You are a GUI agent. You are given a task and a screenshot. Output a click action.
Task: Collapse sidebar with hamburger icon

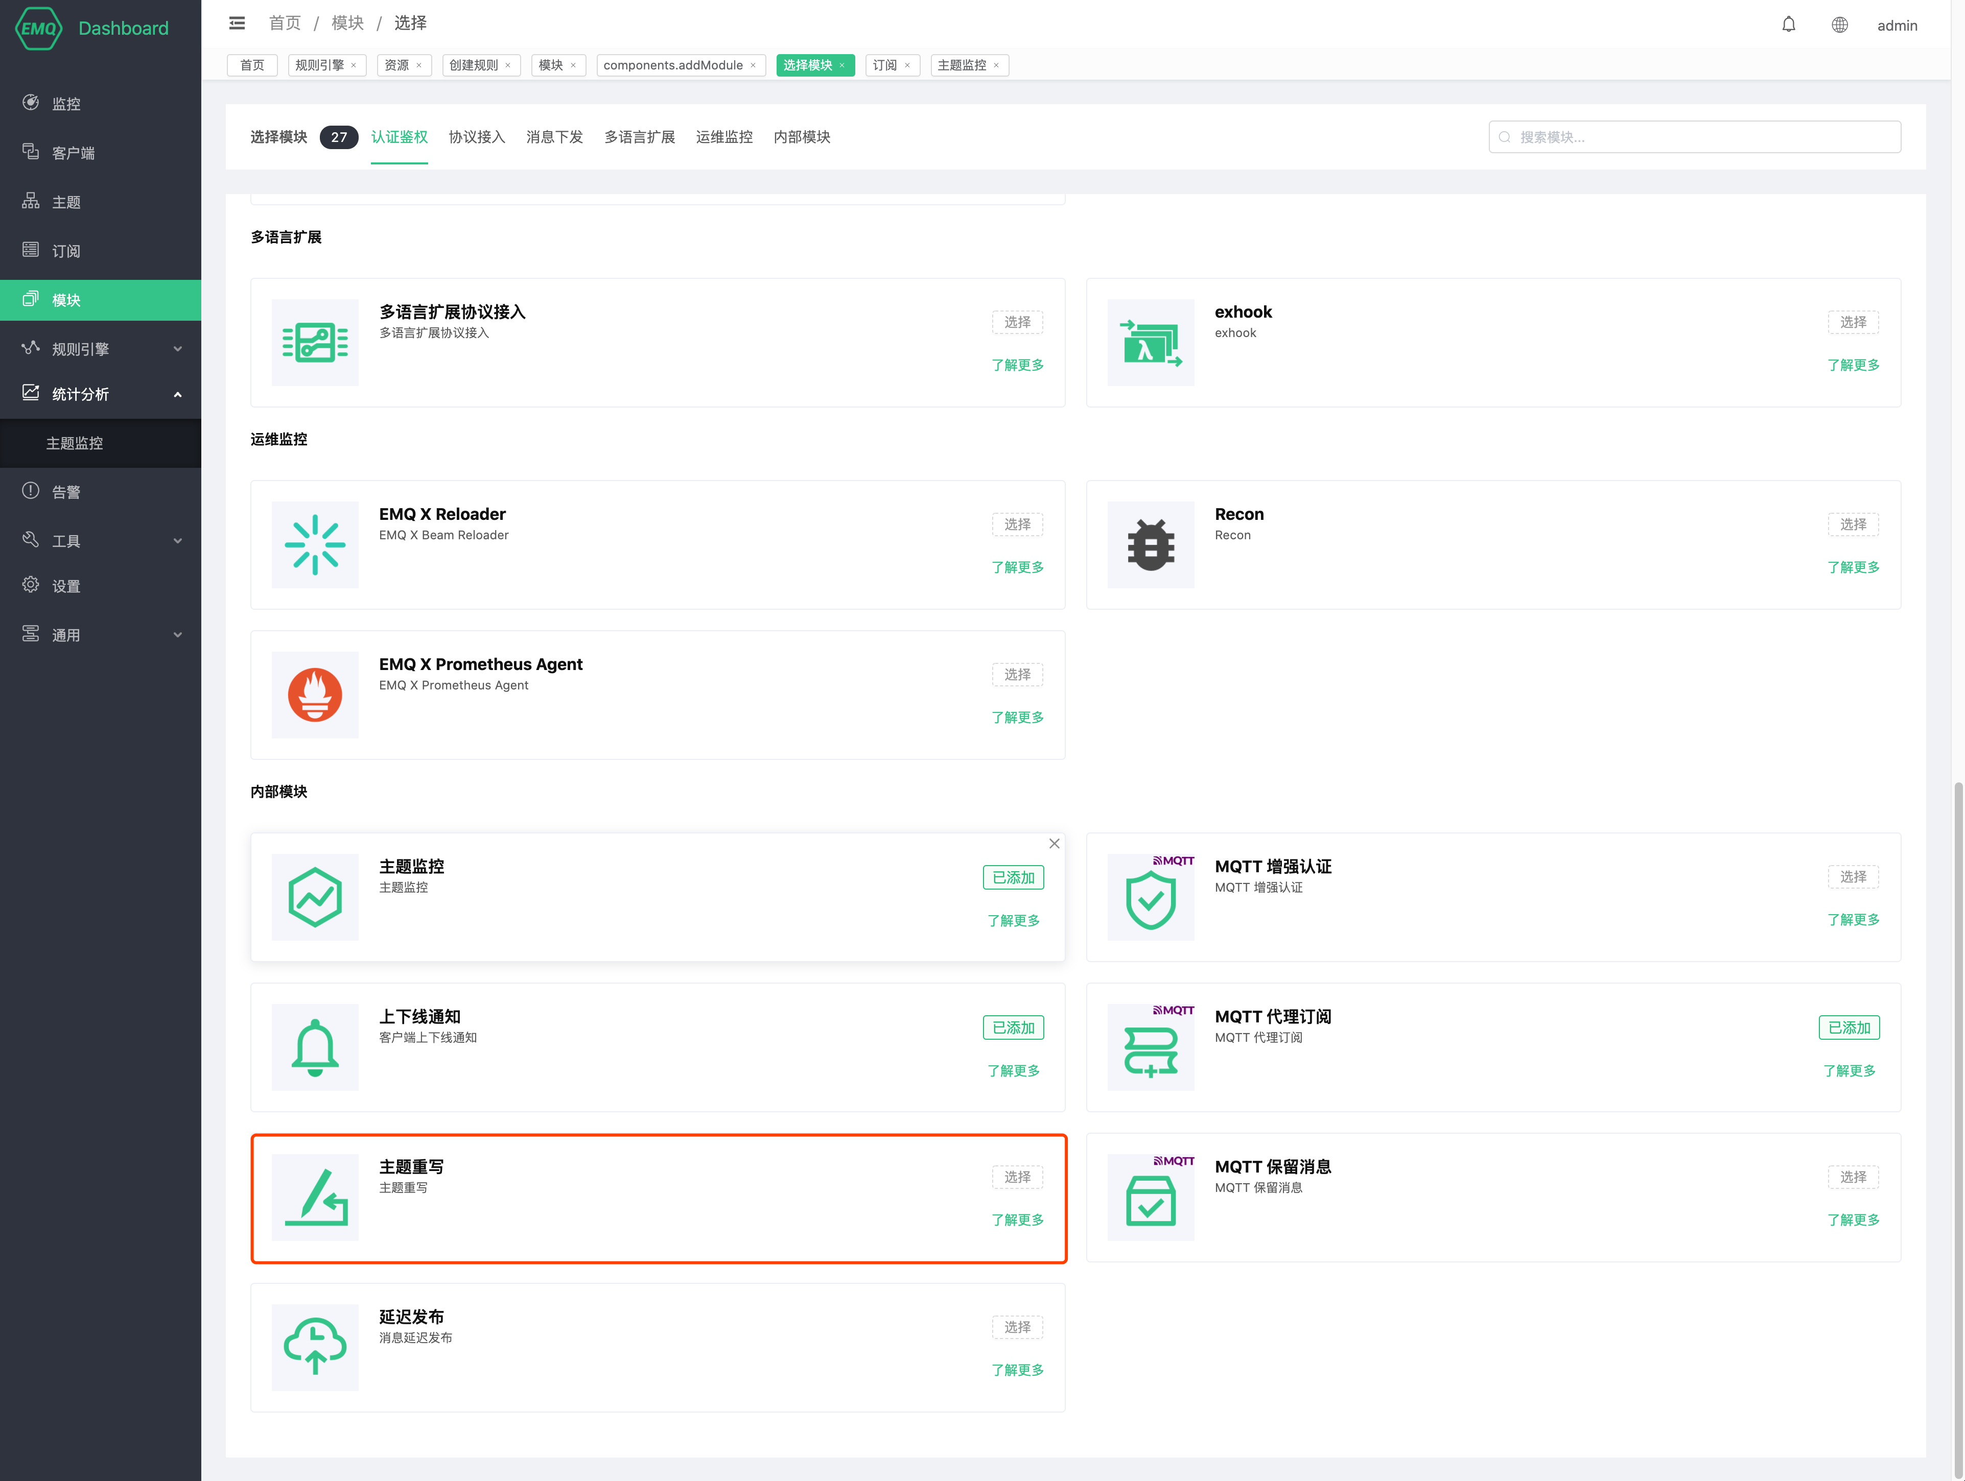coord(236,23)
